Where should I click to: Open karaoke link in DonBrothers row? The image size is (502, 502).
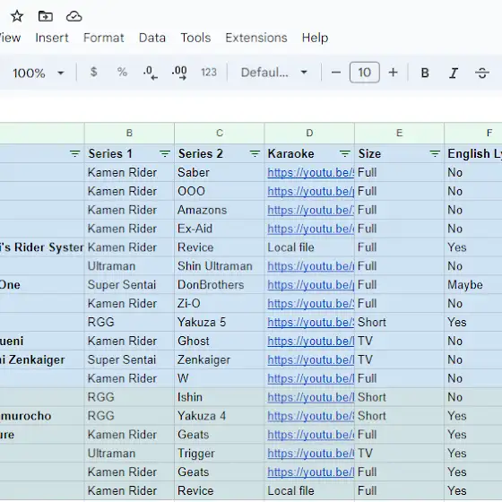310,285
